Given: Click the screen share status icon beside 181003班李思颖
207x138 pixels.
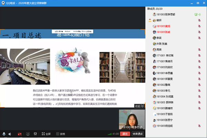Looking at the screenshot, I should click(197, 15).
